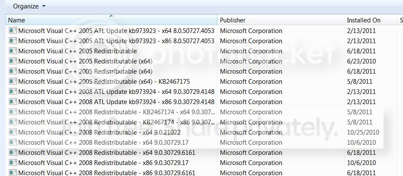The width and height of the screenshot is (403, 176).
Task: Select '2008 Redistributable - x86 9.0.30729.6161' name text
Action: click(107, 173)
